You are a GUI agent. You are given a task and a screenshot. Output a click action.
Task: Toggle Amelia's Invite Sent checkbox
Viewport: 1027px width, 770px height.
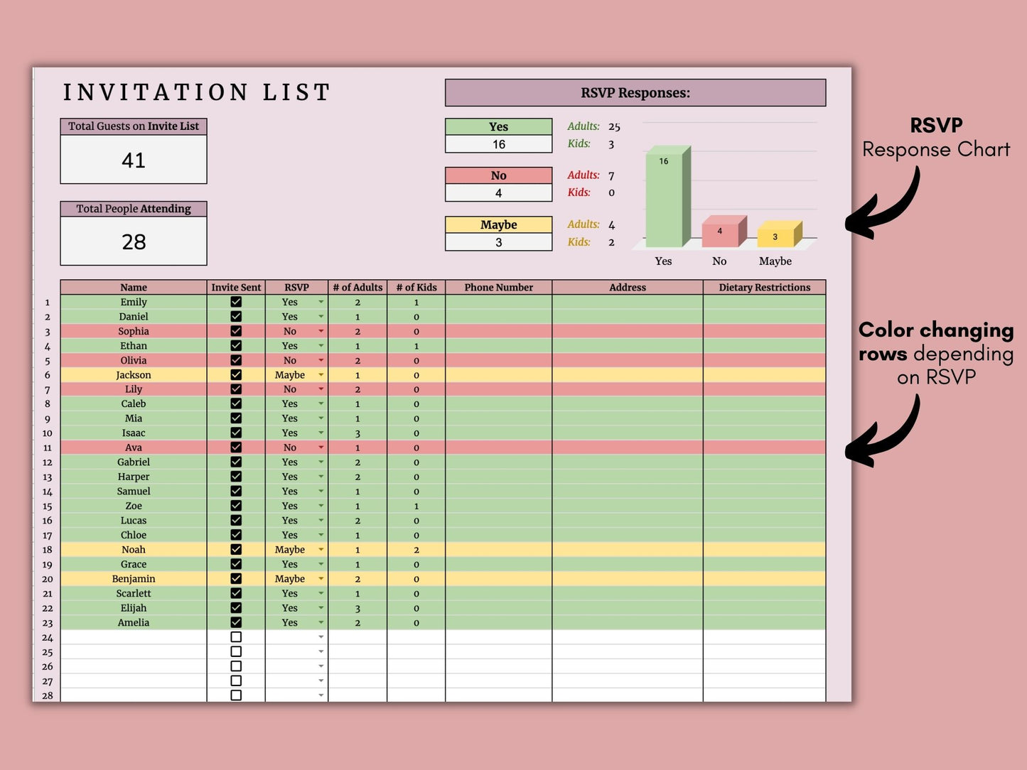tap(236, 622)
